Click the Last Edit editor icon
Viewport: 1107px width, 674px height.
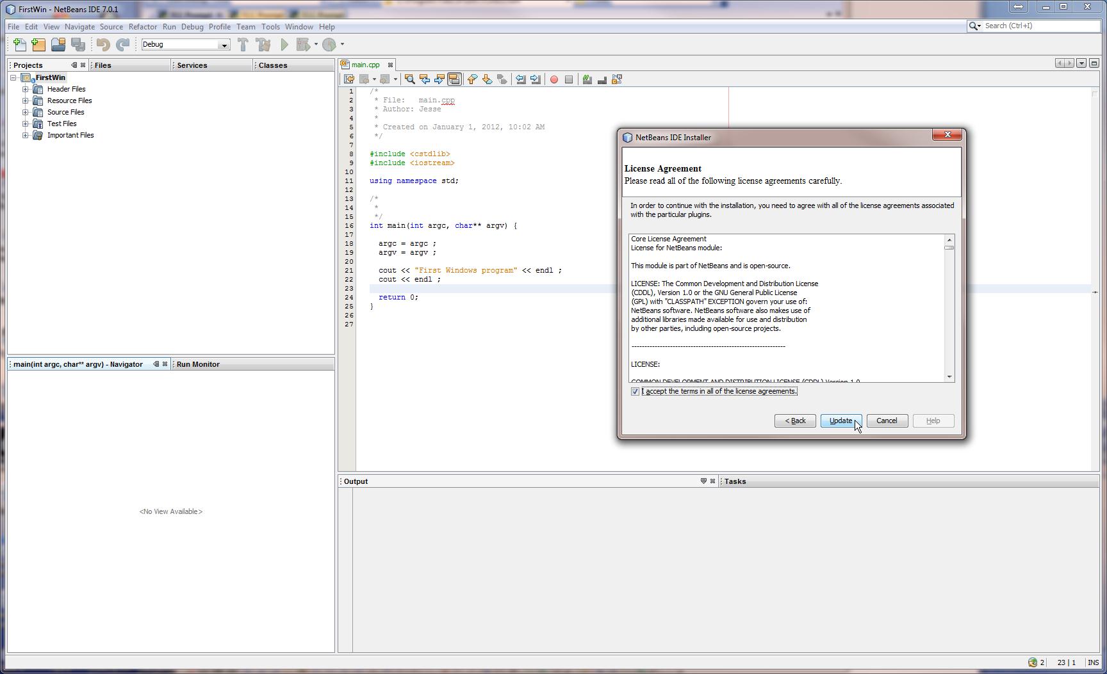pos(349,79)
